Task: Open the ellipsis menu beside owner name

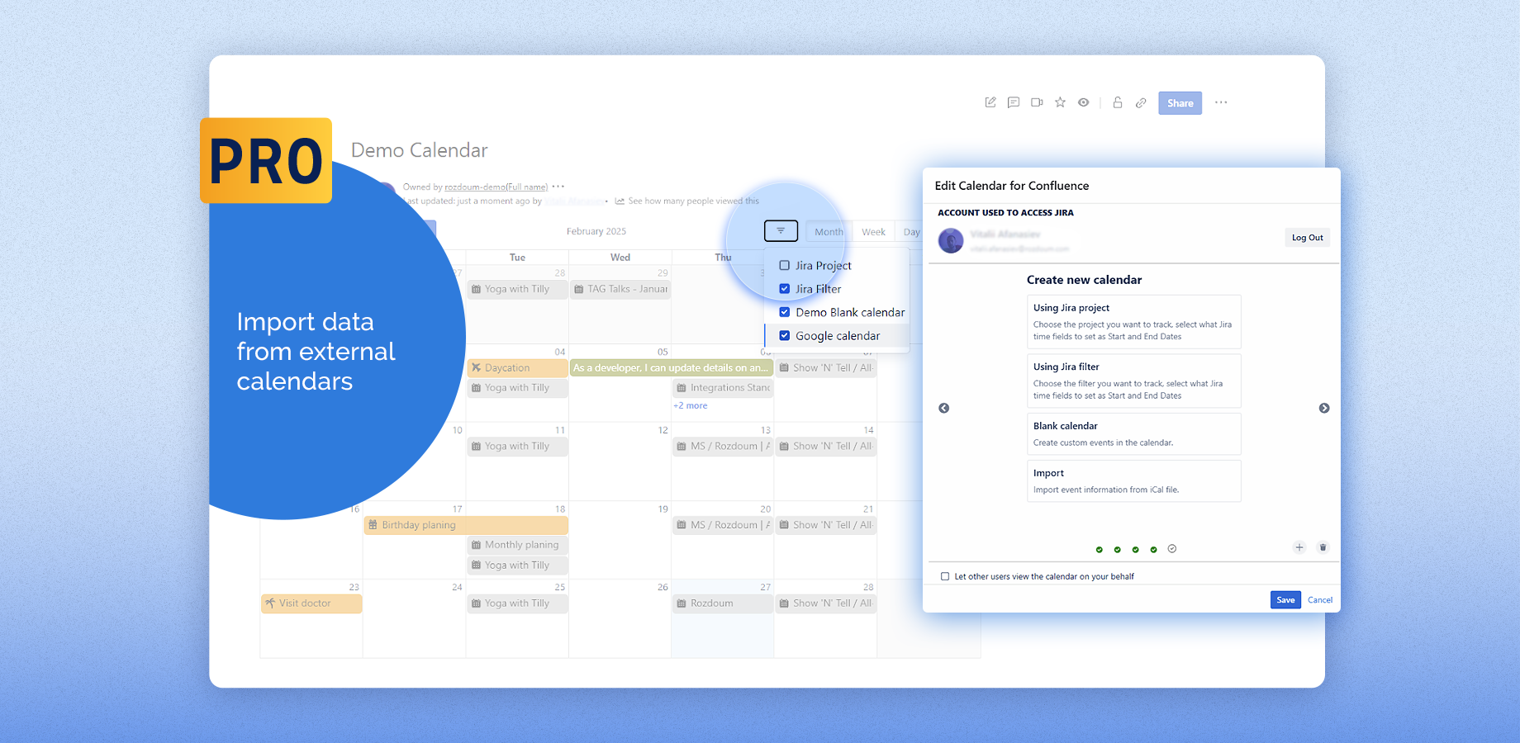Action: (x=558, y=187)
